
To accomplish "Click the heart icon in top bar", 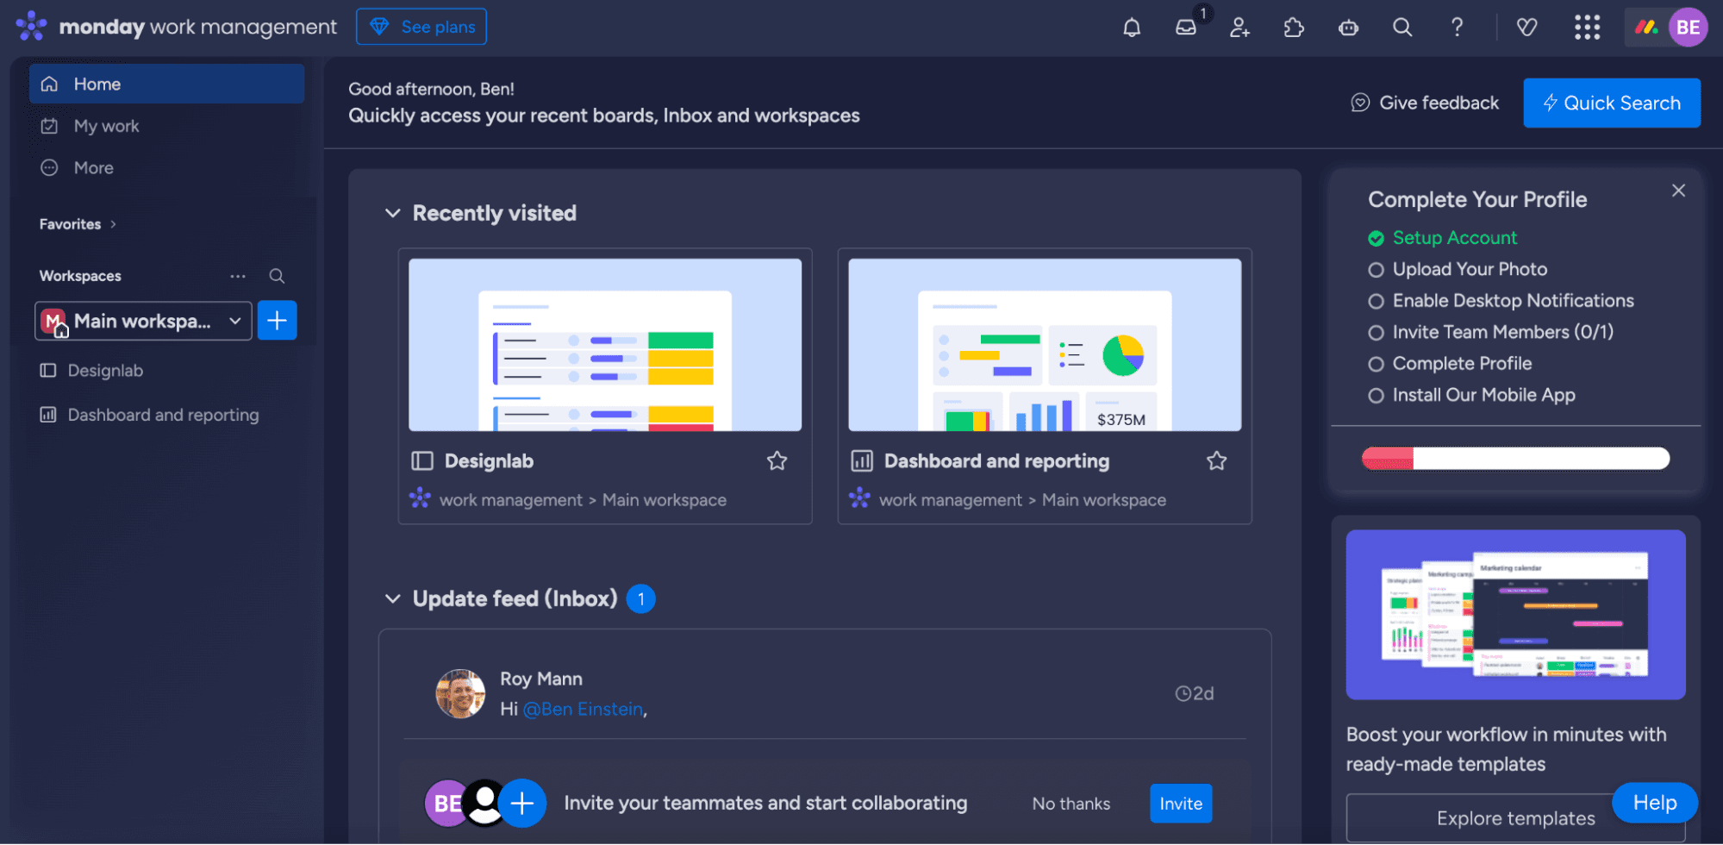I will (x=1526, y=28).
